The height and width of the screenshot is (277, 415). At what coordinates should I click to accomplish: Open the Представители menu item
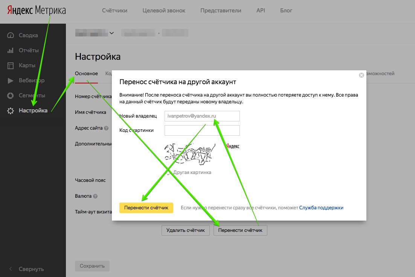click(221, 11)
